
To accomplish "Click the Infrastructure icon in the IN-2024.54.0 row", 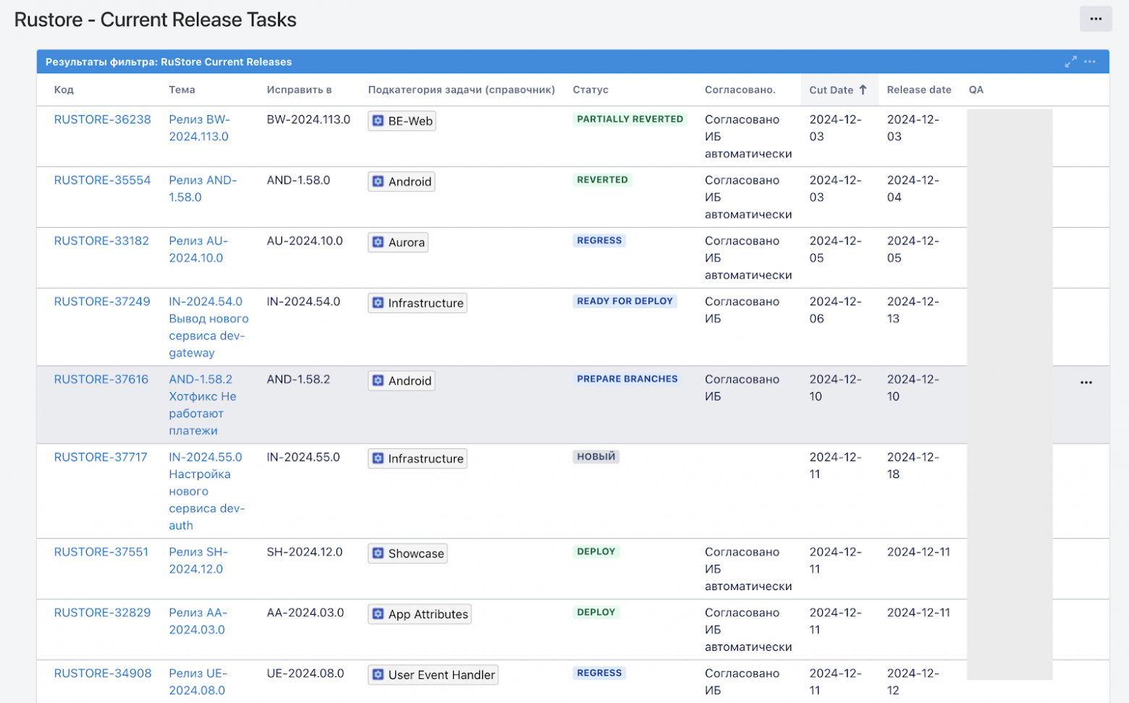I will click(378, 303).
